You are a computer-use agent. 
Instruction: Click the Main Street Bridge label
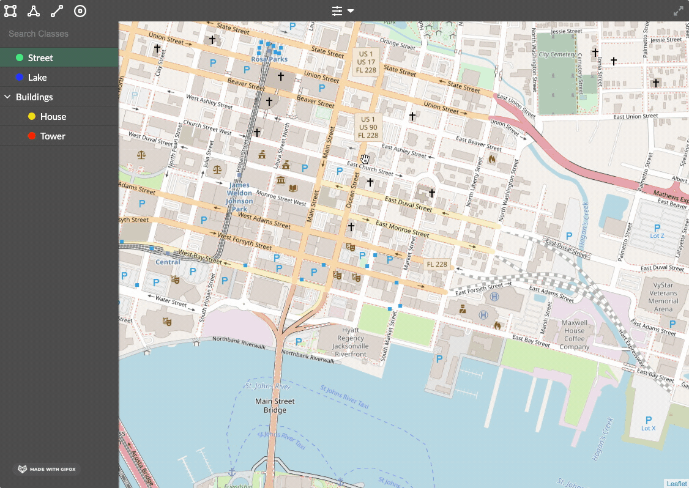tap(275, 405)
